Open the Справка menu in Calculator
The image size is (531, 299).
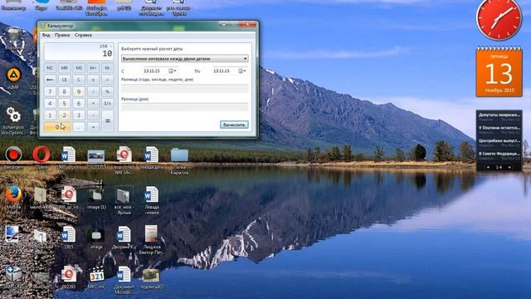click(x=83, y=35)
